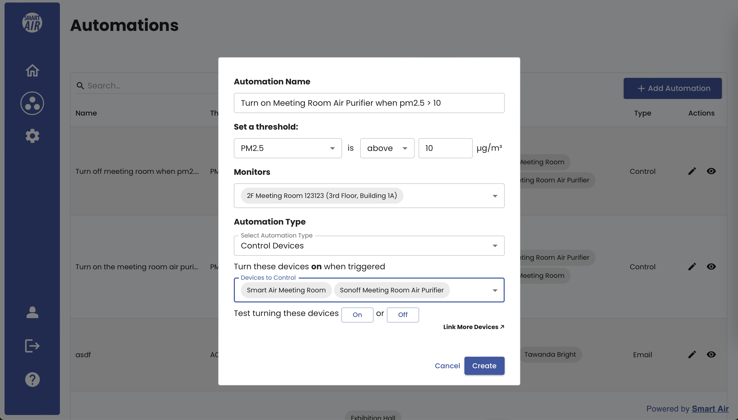Viewport: 738px width, 420px height.
Task: Click the Smart Air users/groups icon
Action: (x=32, y=103)
